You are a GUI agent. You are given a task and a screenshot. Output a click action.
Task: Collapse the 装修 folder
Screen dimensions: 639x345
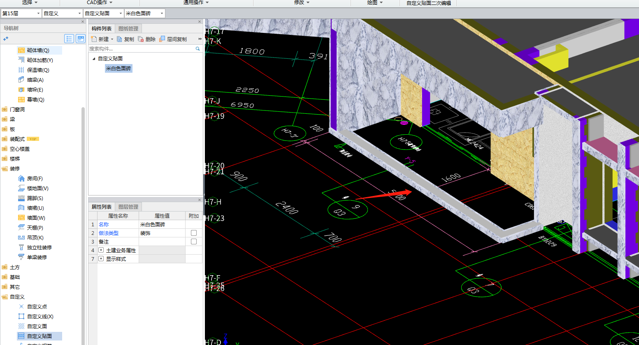[x=5, y=168]
